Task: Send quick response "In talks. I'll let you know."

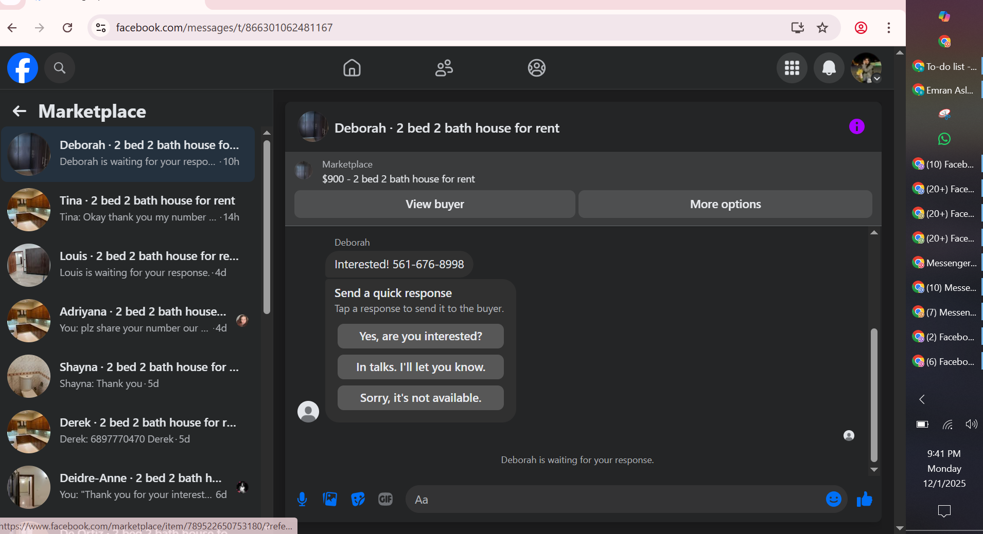Action: click(x=420, y=367)
